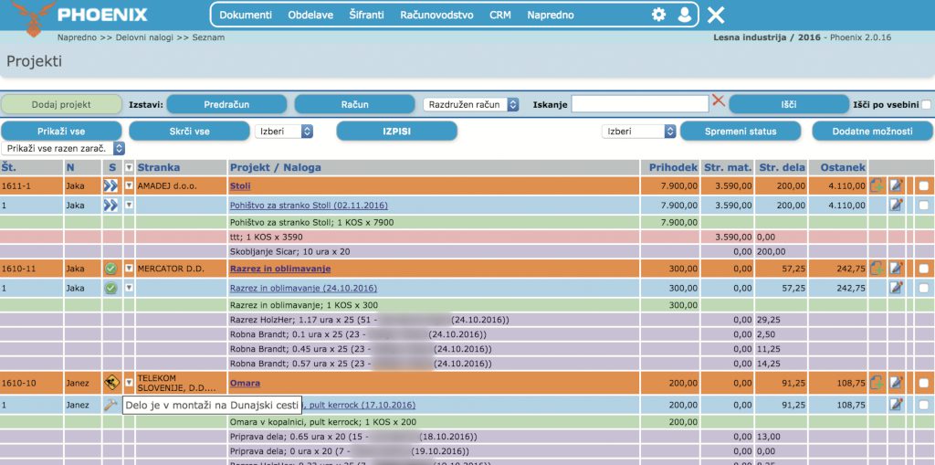Image resolution: width=935 pixels, height=465 pixels.
Task: Click the Dodaj projekt button
Action: [60, 105]
